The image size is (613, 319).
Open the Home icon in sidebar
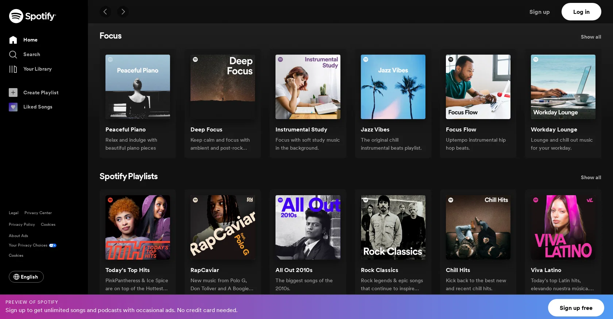pos(13,40)
